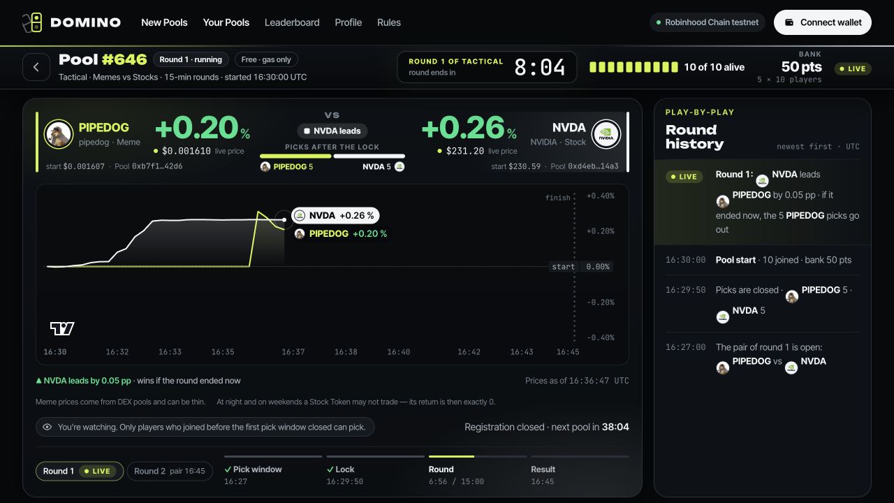894x503 pixels.
Task: Open the Rules page
Action: click(x=389, y=22)
